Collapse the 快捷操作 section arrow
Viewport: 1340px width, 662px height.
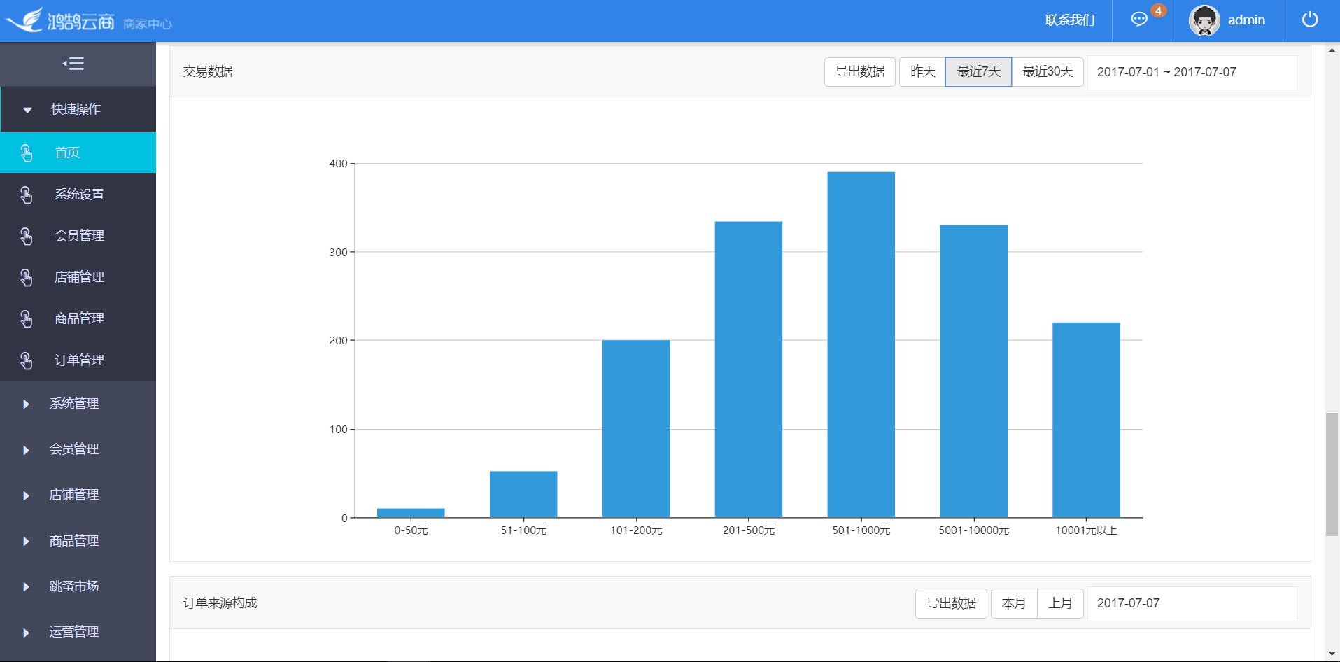point(27,110)
